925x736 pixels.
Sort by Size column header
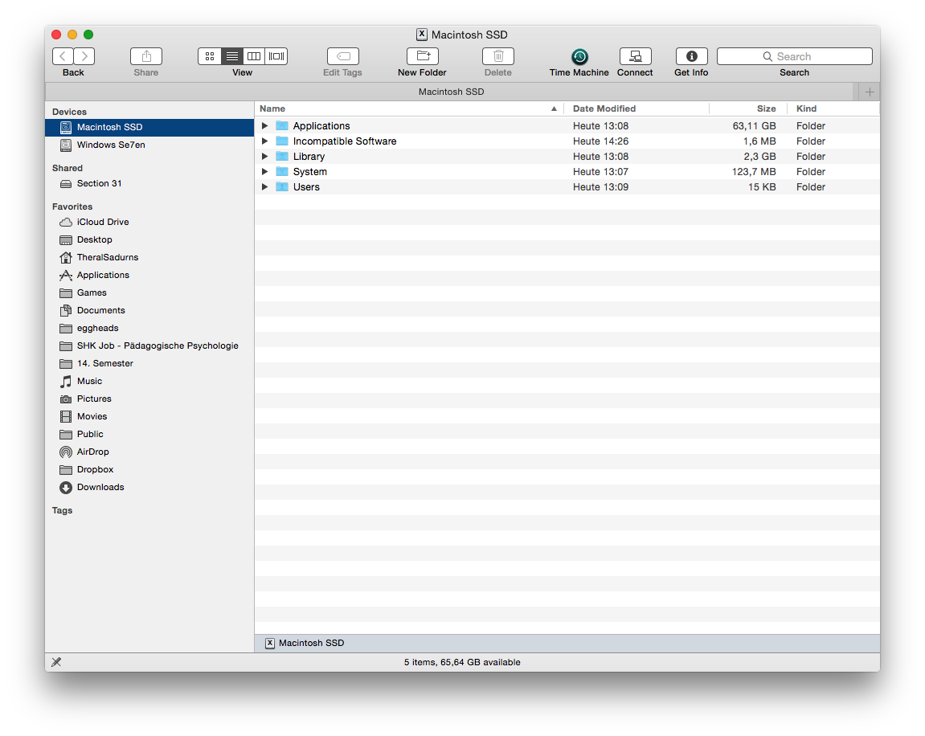pyautogui.click(x=749, y=108)
